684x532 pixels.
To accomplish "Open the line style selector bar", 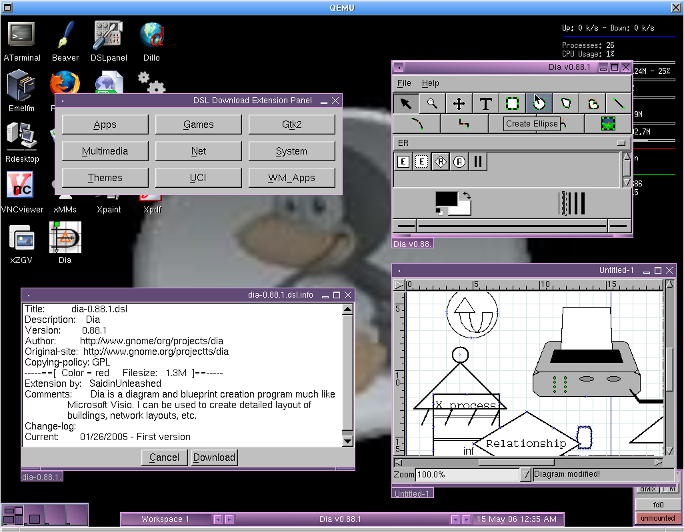I will pos(512,226).
